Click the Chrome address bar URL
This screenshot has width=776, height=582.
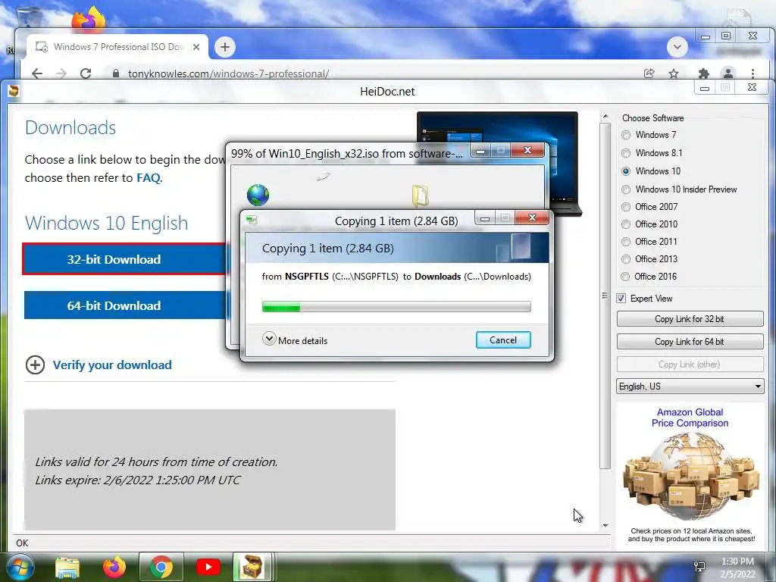[x=228, y=74]
